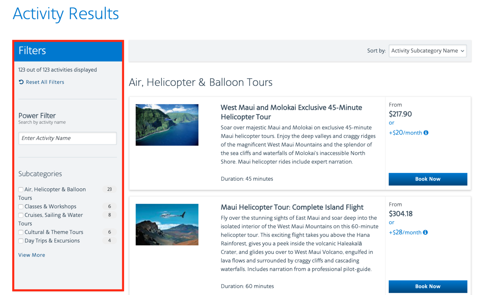Check the Air, Helicopter & Balloon Tours filter
The image size is (480, 295).
point(21,189)
